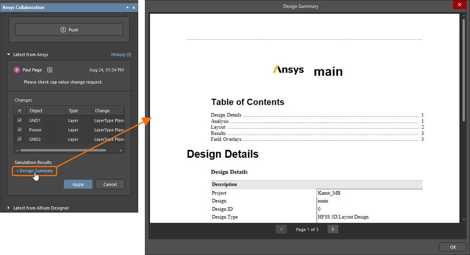The image size is (470, 255).
Task: Uncheck the Power change checkbox
Action: point(20,129)
